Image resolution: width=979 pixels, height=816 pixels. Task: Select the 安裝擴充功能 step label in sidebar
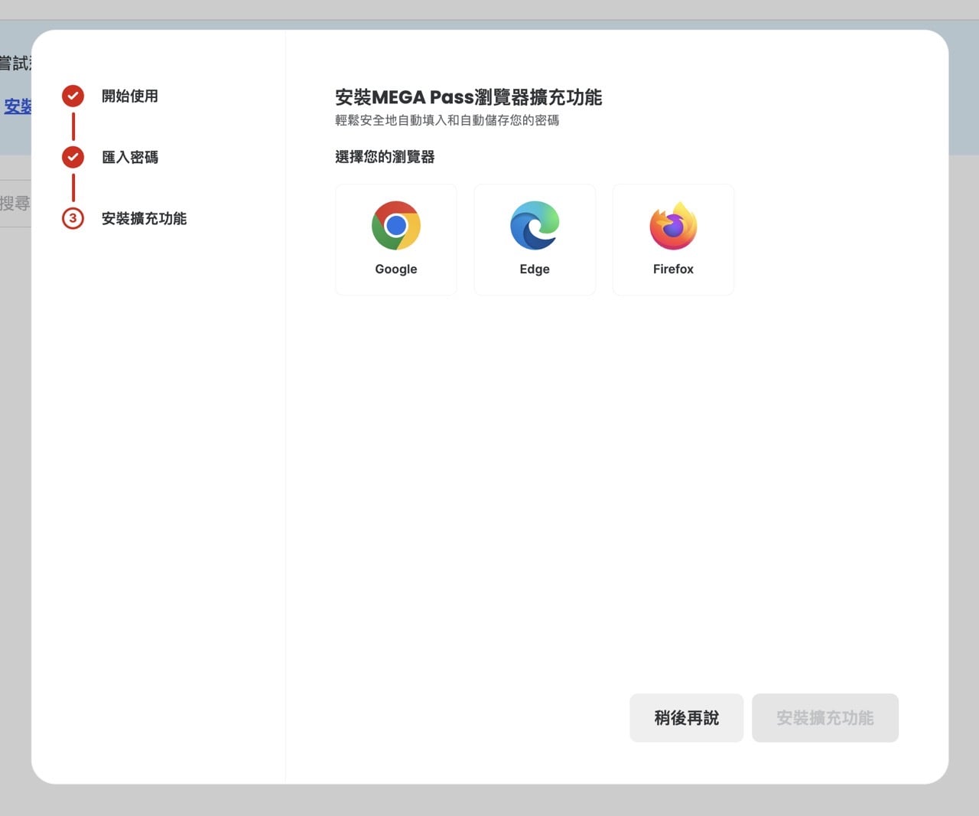pos(145,219)
